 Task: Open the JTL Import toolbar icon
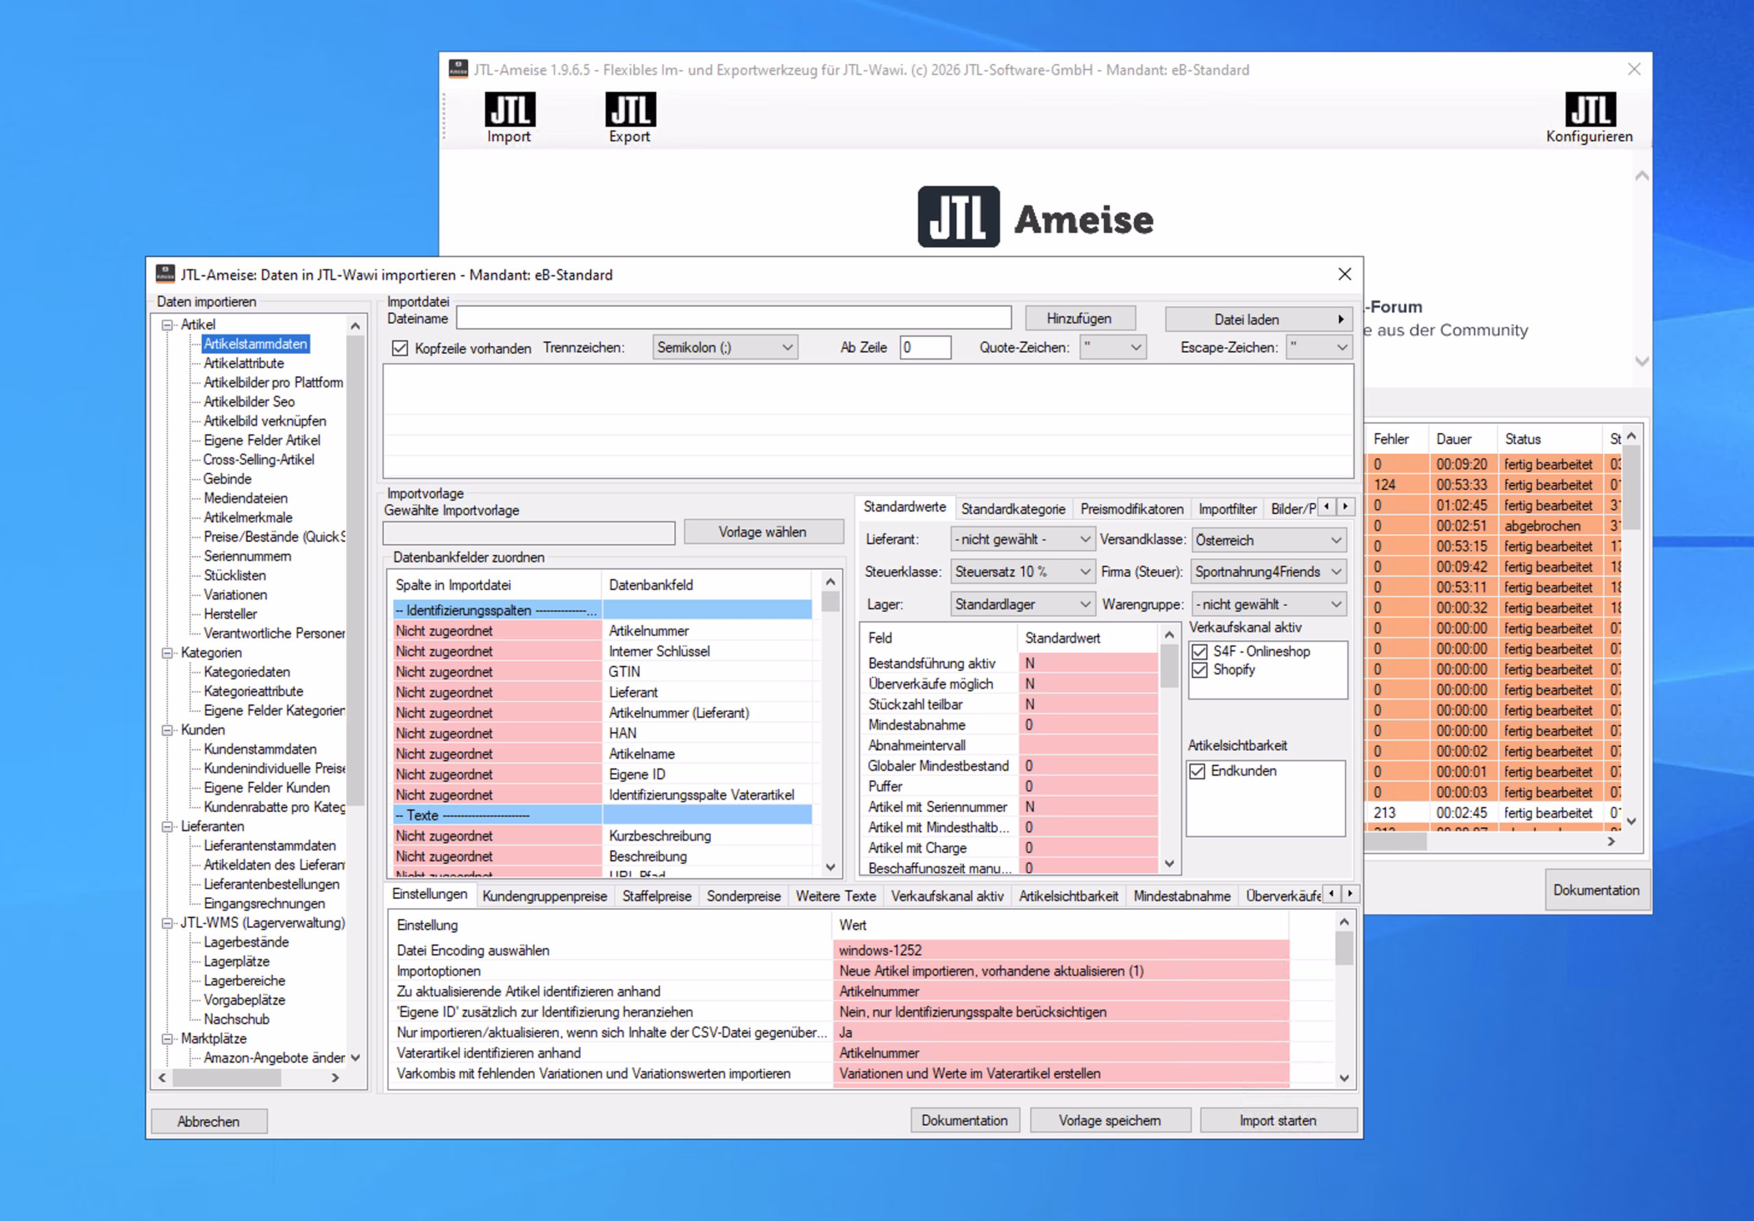(509, 118)
